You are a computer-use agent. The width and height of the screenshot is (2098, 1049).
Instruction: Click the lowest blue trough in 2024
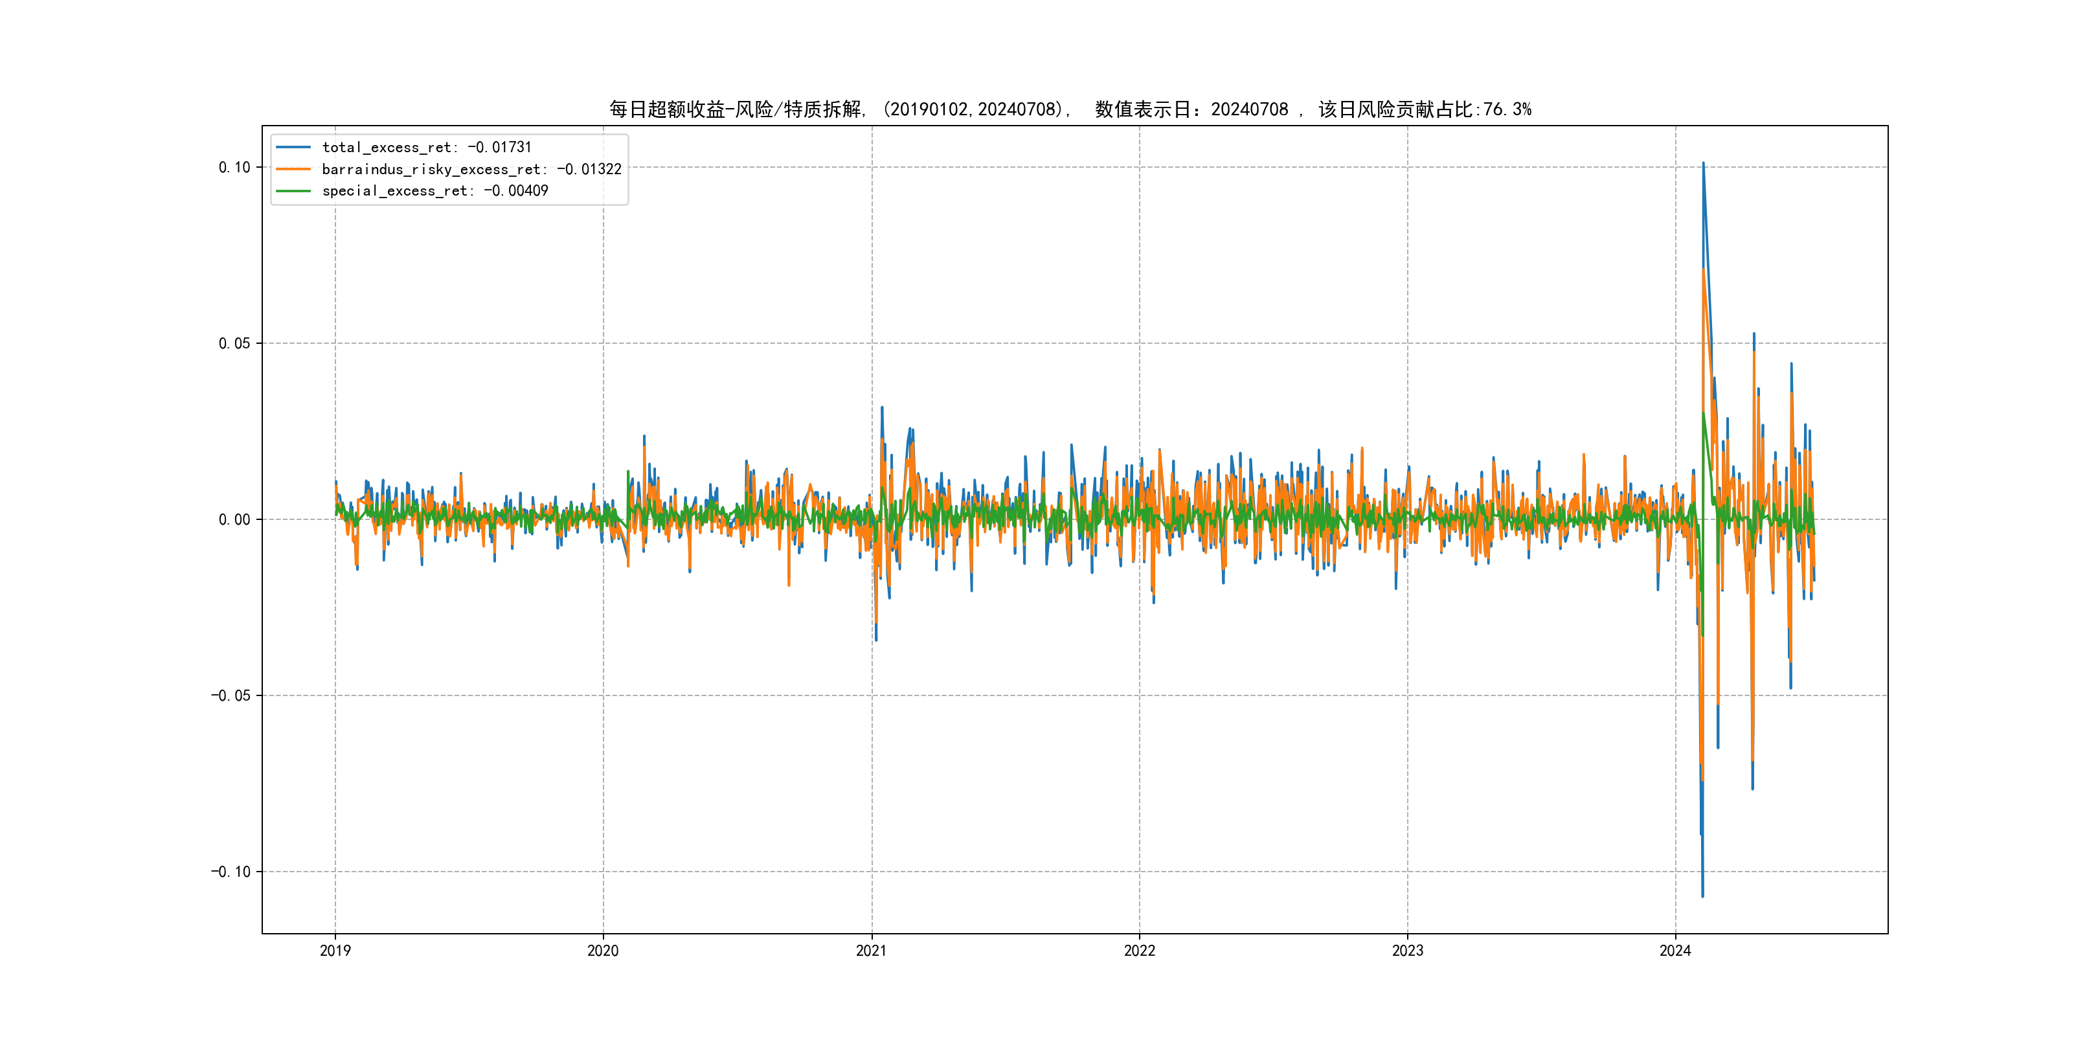[1702, 896]
